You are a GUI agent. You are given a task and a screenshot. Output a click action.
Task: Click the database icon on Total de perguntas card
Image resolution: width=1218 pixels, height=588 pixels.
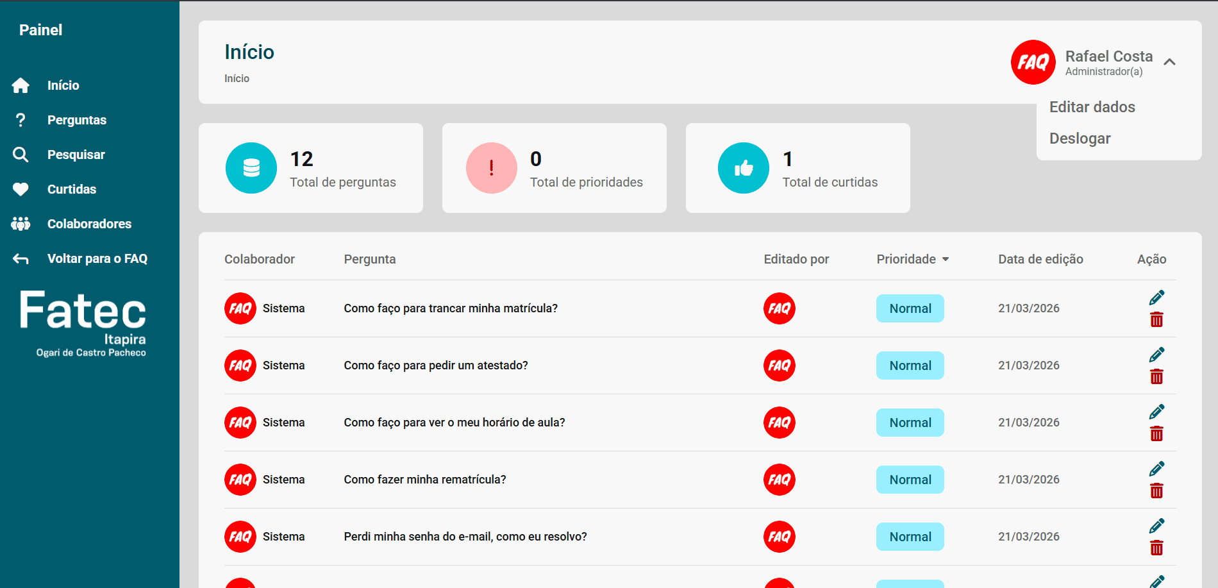[251, 168]
